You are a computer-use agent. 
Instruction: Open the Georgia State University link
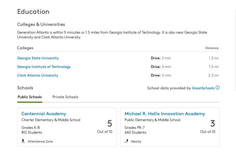[38, 58]
